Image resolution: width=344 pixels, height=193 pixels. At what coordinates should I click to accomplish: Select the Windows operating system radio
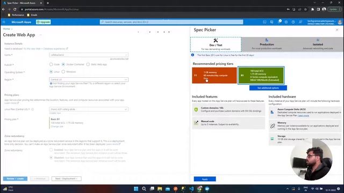[63, 72]
